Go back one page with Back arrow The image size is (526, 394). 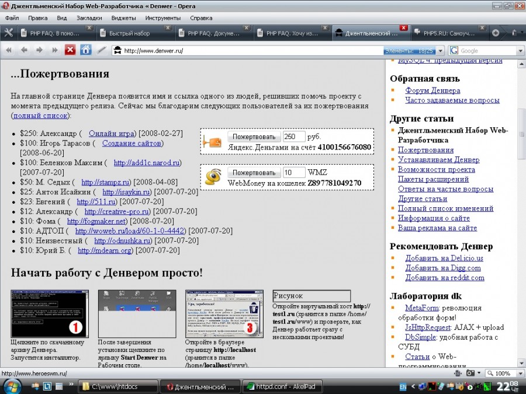24,50
